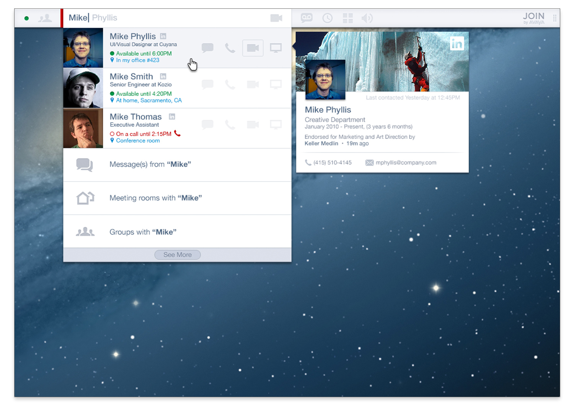
Task: Call Mike Smith with phone icon
Action: (x=230, y=84)
